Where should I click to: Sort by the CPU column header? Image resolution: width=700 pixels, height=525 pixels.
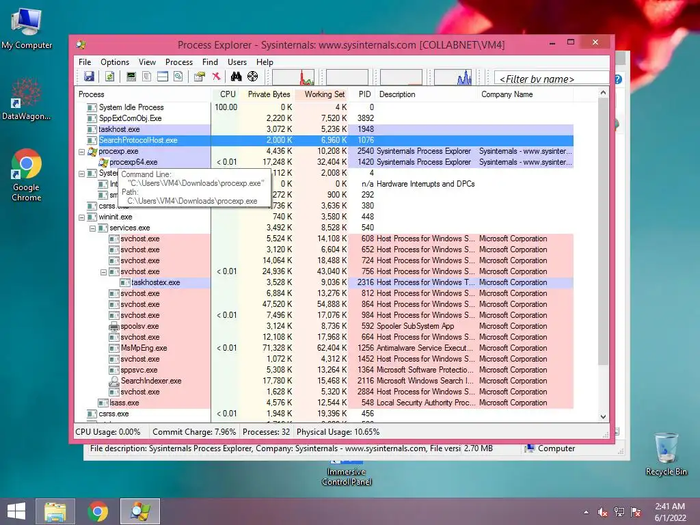tap(226, 94)
